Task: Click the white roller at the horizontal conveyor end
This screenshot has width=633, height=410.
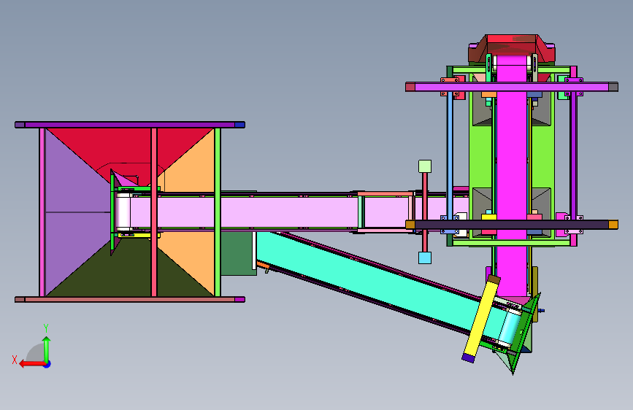Action: (123, 212)
